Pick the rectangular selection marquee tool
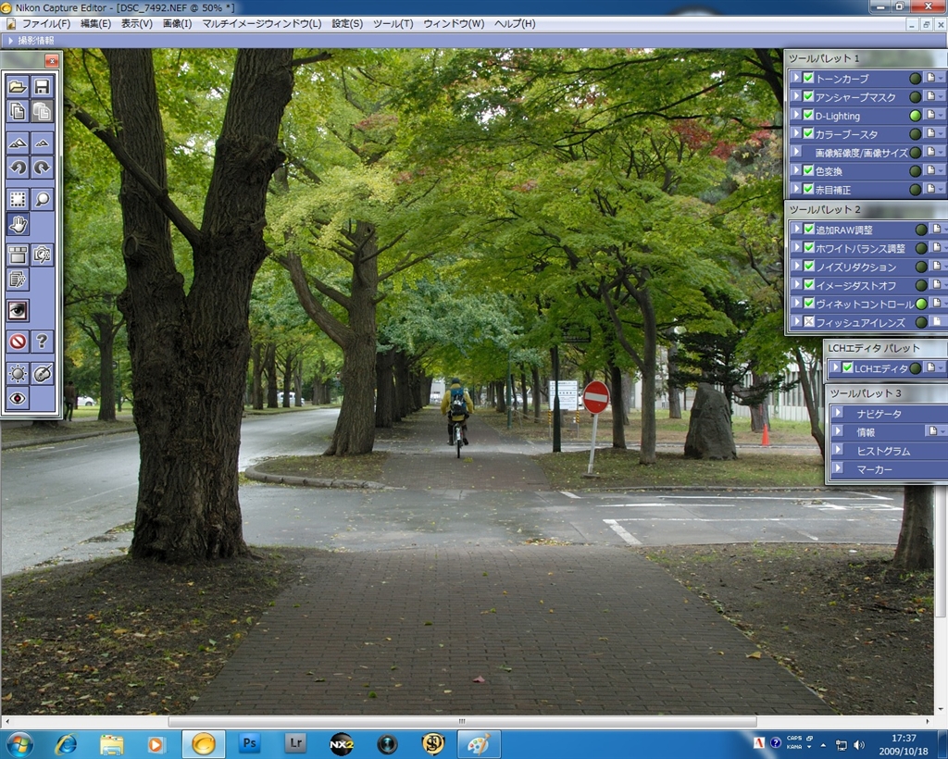Screen dimensions: 948x759 click(18, 199)
